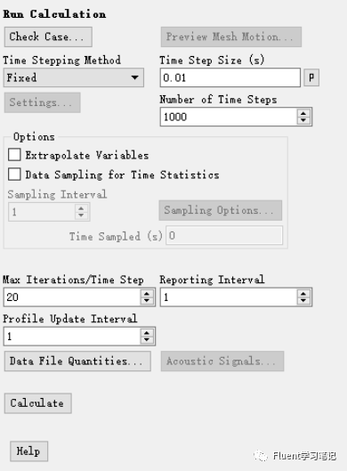Click the Check Case button
The image size is (347, 471).
coord(48,37)
